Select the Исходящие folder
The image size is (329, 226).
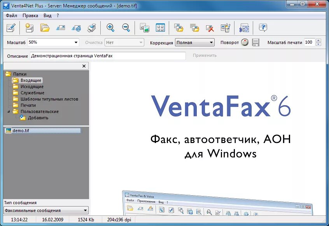32,87
